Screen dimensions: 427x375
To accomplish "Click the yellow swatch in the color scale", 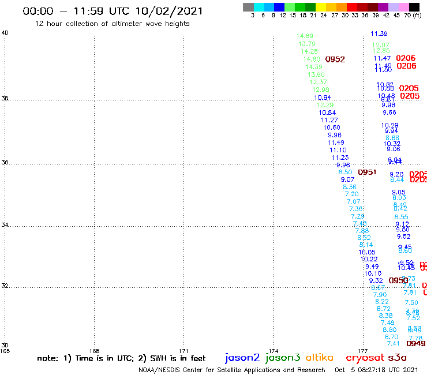I will tap(321, 7).
